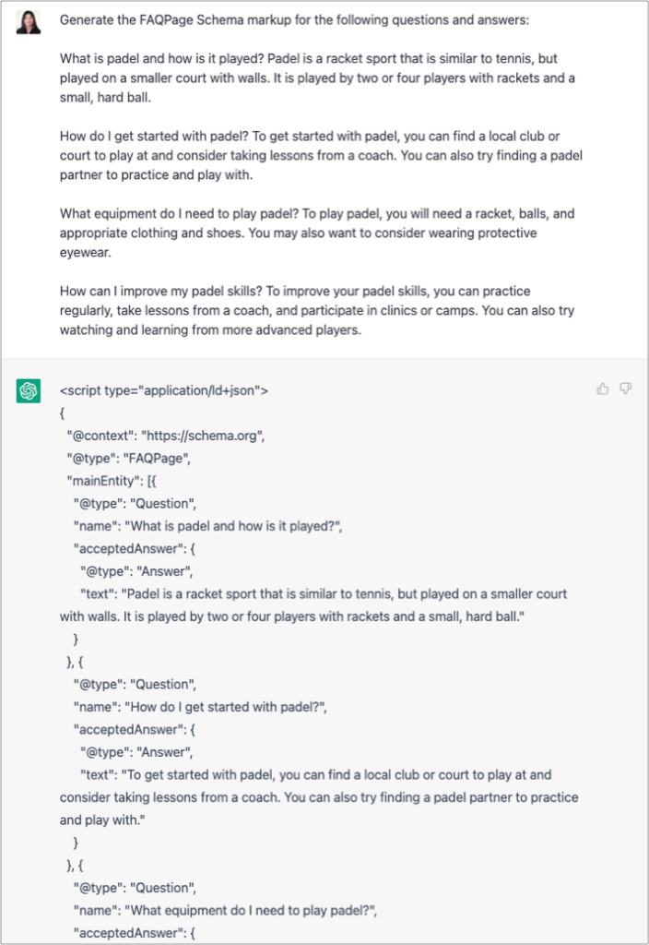Click the "@type": "FAQPage" line

coord(129,459)
